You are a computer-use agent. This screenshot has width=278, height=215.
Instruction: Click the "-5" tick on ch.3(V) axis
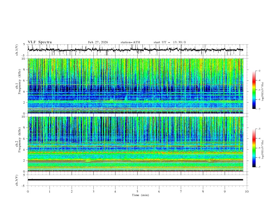[24, 186]
